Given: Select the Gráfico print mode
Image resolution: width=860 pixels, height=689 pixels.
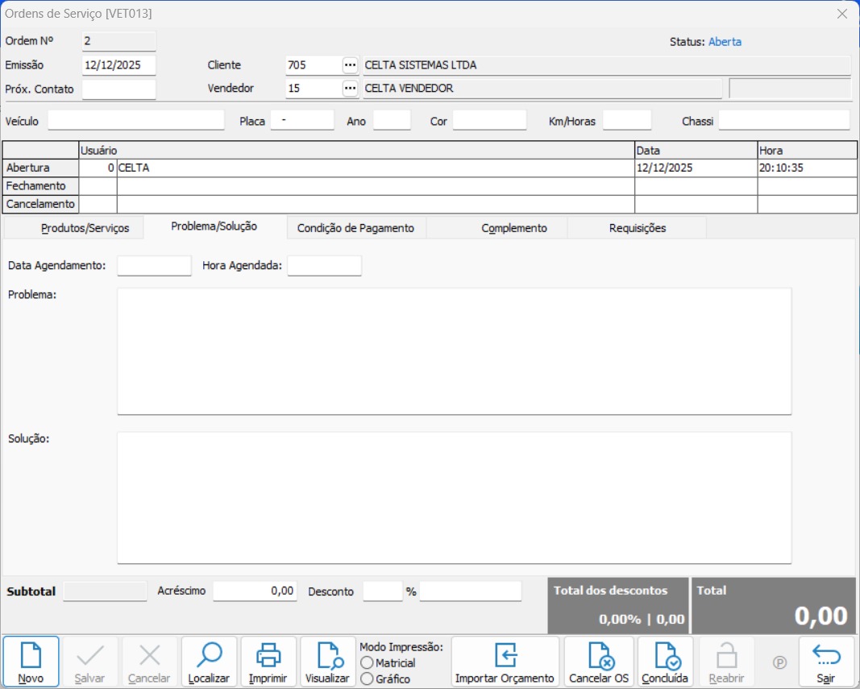Looking at the screenshot, I should tap(368, 679).
